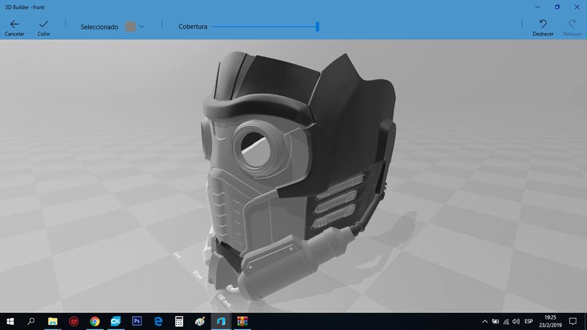Click the 3D Builder taskbar icon
This screenshot has height=330, width=587.
(221, 321)
